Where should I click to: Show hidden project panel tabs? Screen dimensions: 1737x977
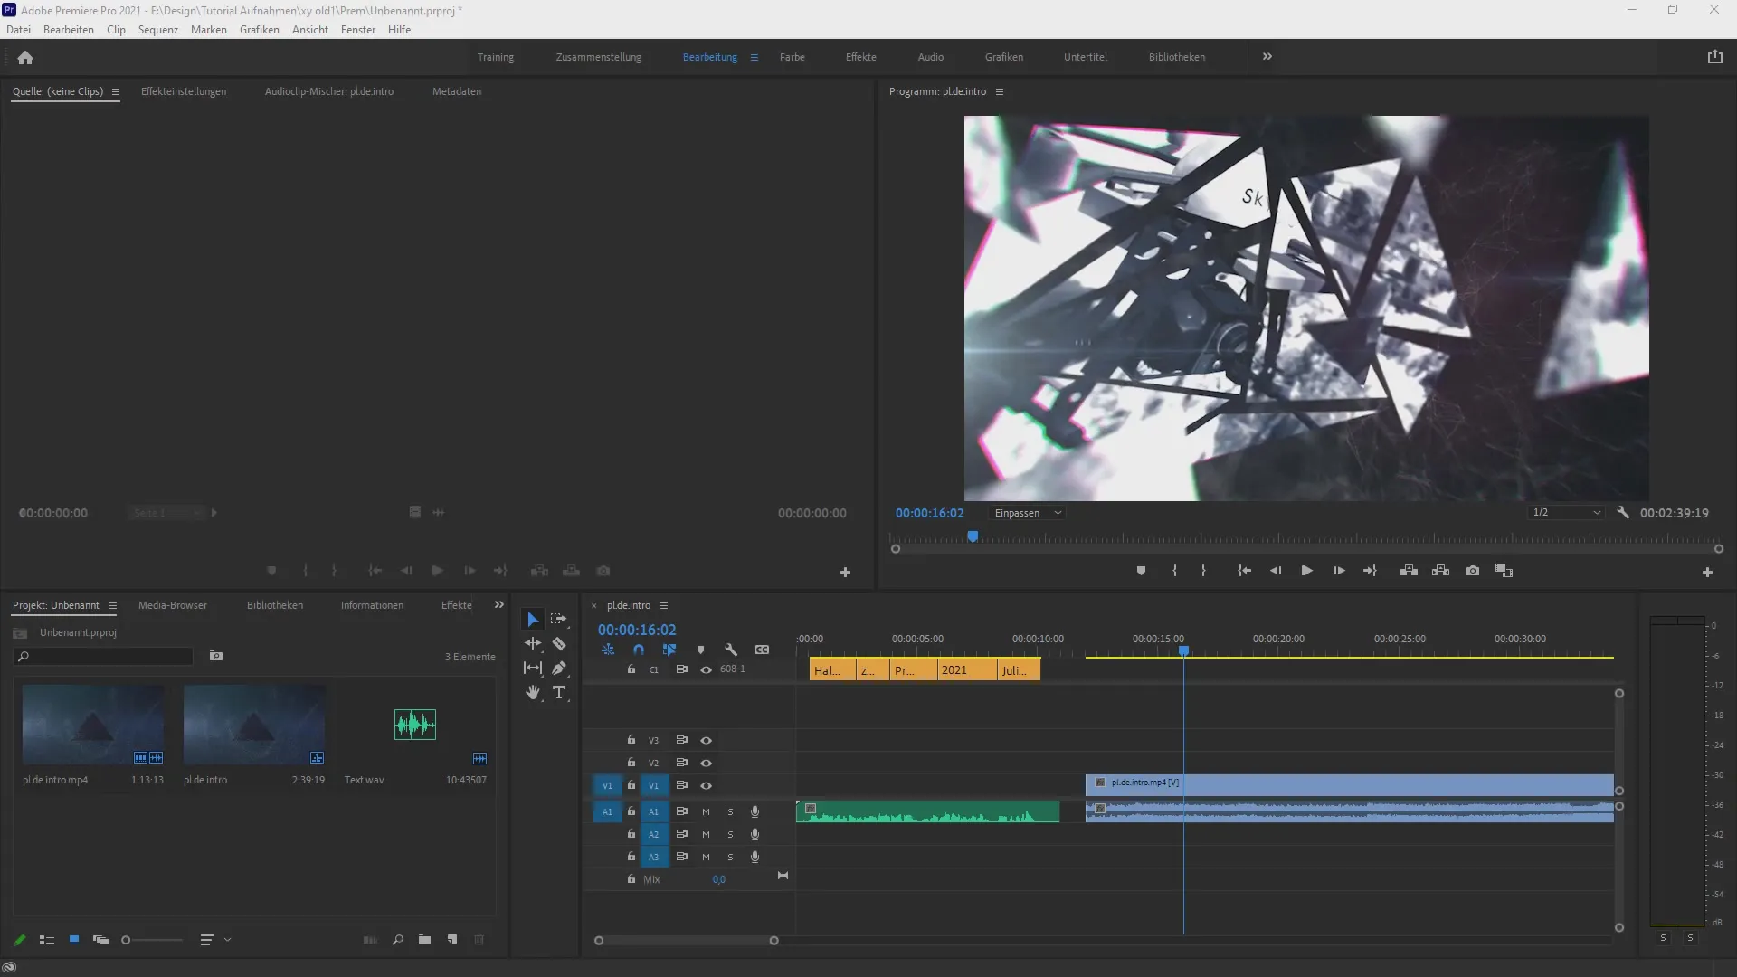click(x=498, y=605)
